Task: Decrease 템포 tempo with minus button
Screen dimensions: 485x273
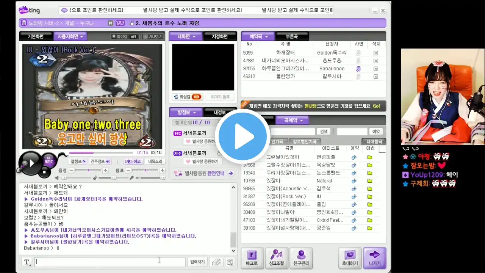Action: pos(128,171)
